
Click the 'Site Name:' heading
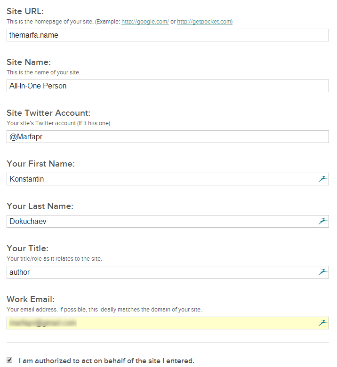point(29,62)
